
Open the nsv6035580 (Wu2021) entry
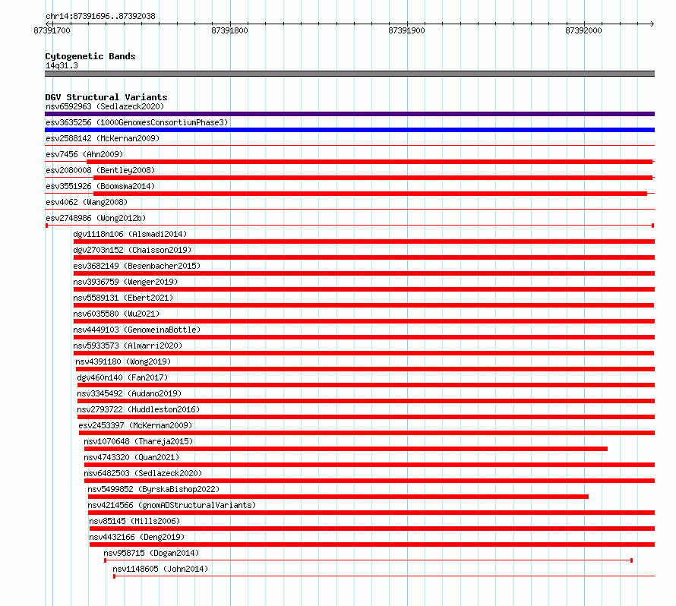tap(116, 314)
